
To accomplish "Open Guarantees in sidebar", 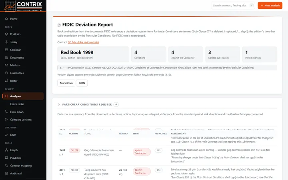I will 23,73.
